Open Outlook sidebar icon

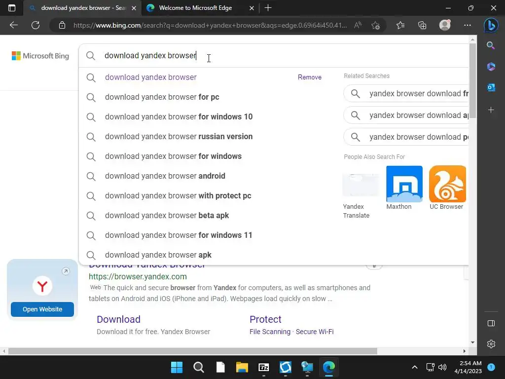click(x=491, y=87)
